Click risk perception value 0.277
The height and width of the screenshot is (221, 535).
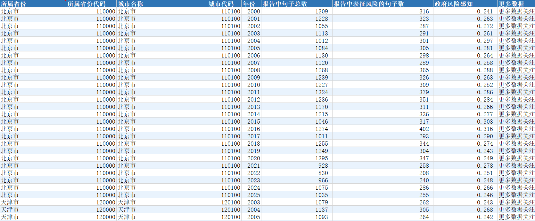pos(485,114)
